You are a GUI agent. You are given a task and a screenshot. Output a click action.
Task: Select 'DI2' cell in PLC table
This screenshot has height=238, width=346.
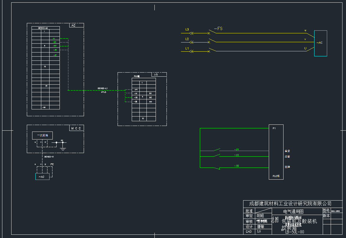151,97
